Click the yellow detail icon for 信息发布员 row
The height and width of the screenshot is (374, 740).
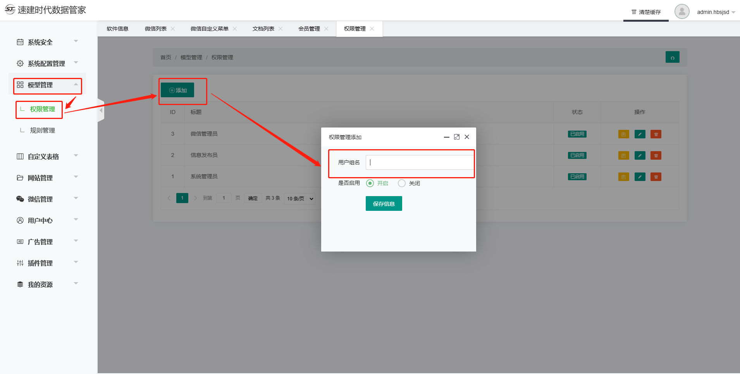(x=624, y=155)
